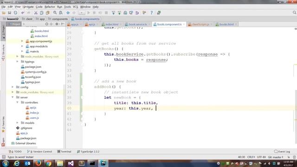Open the Event Log
This screenshot has width=297, height=167.
(x=282, y=152)
